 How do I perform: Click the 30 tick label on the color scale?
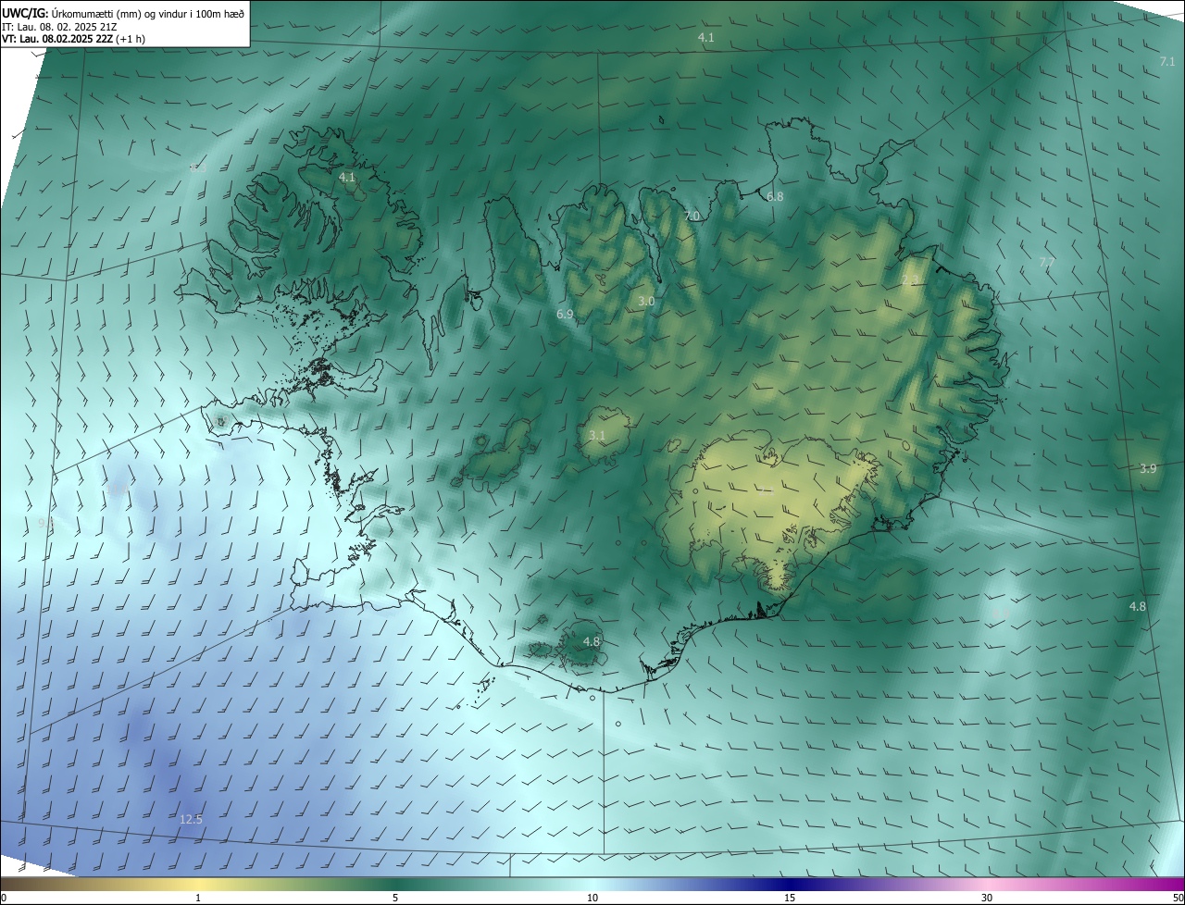987,898
